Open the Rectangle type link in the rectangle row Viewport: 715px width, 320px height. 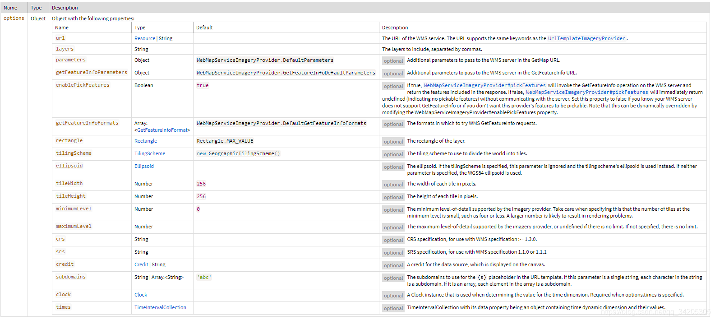(146, 141)
